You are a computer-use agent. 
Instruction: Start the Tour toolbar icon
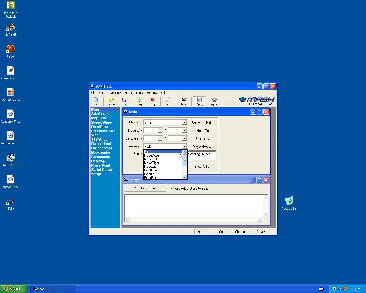click(184, 101)
